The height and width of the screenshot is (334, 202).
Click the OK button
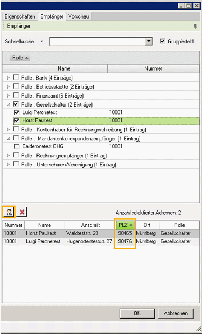pos(137,313)
